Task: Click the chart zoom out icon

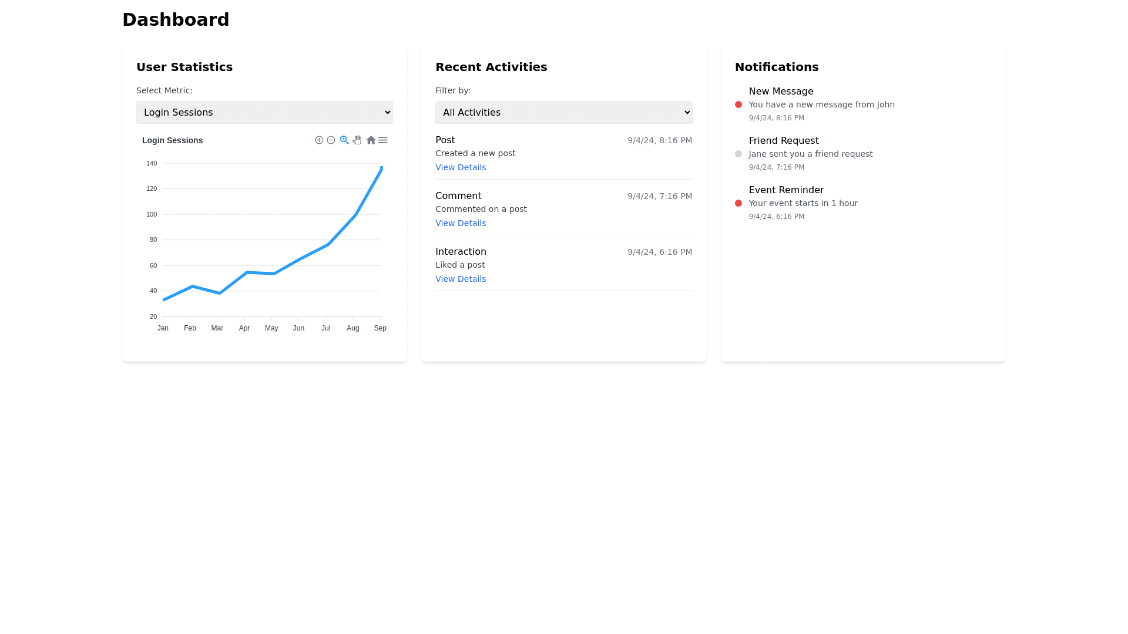Action: pyautogui.click(x=331, y=140)
